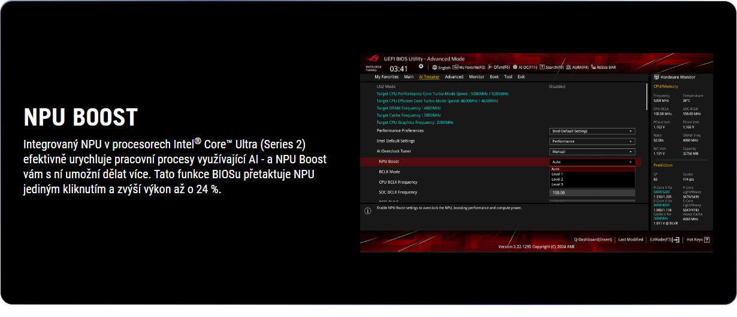
Task: Click the LN2 Mode Disabled value
Action: coord(557,87)
